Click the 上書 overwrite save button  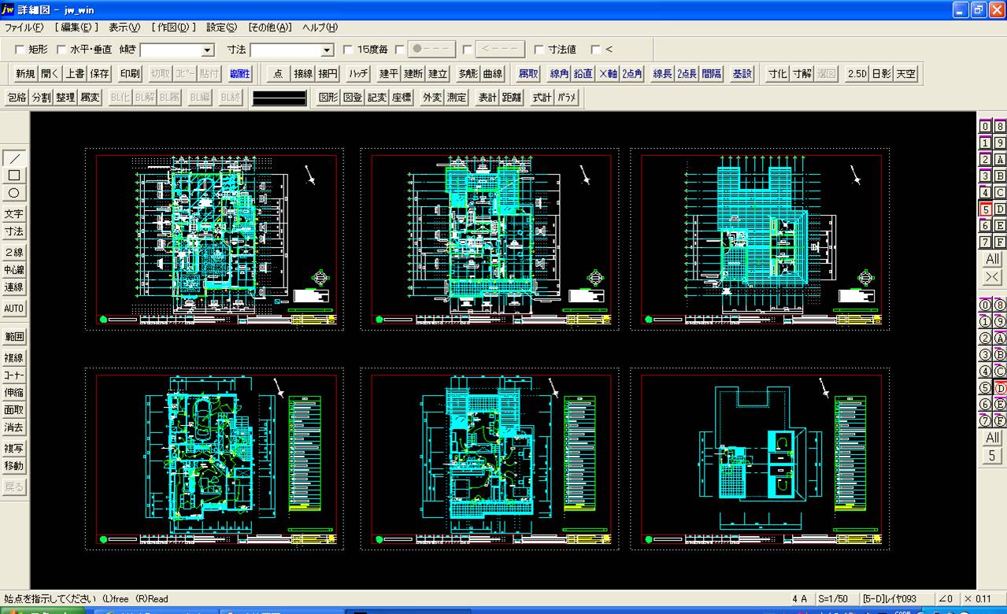[x=75, y=74]
